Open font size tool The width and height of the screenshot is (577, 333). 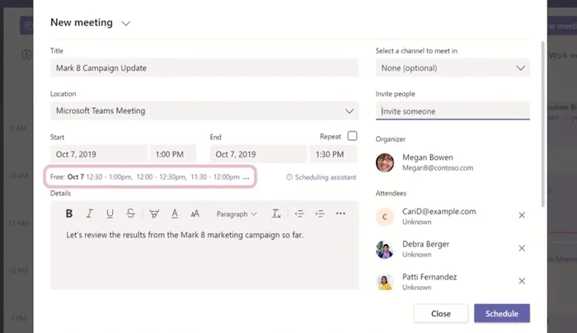pyautogui.click(x=195, y=213)
